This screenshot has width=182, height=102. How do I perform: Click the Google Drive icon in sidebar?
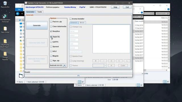(21, 41)
